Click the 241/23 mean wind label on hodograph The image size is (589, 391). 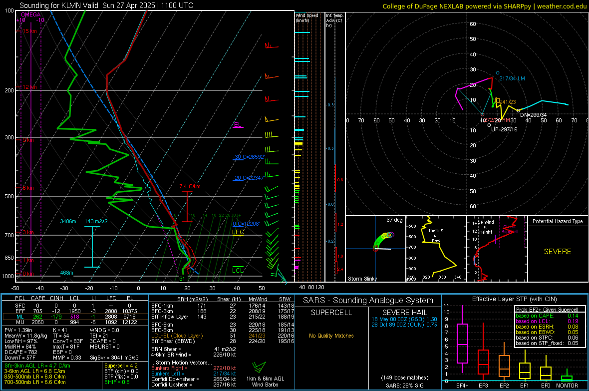(x=508, y=102)
